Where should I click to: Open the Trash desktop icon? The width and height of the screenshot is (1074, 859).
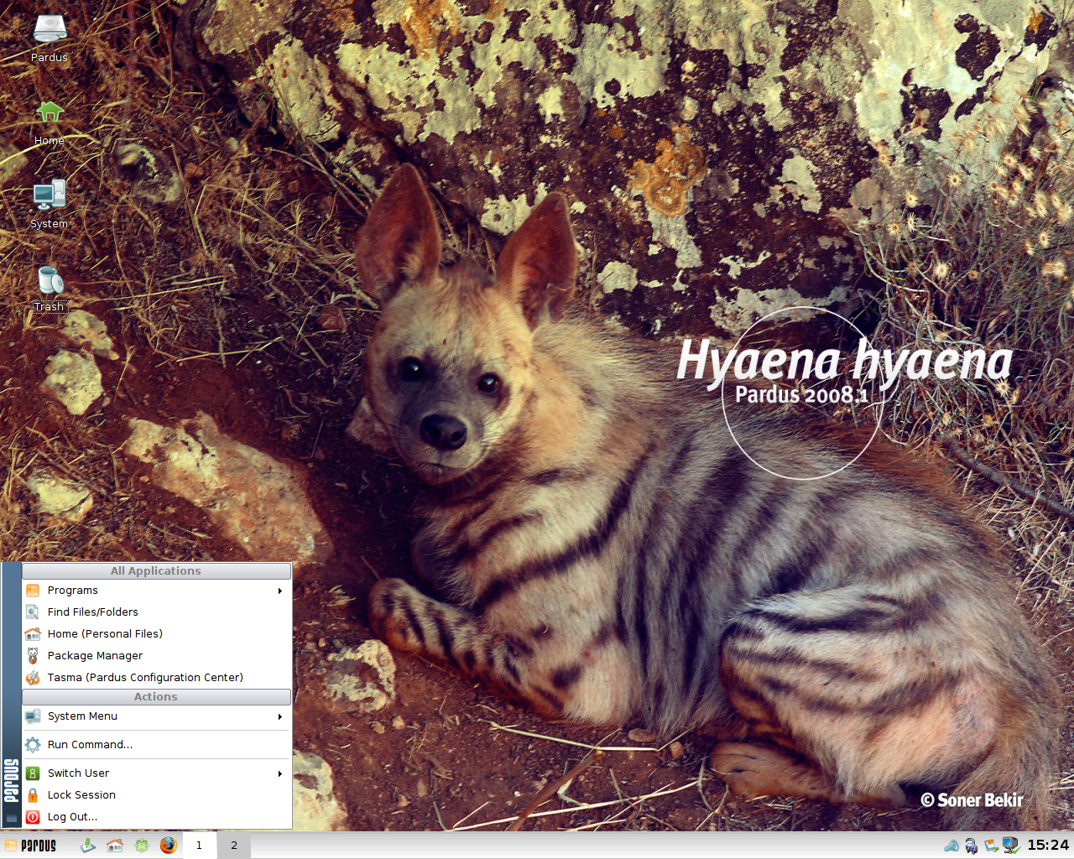pos(50,289)
